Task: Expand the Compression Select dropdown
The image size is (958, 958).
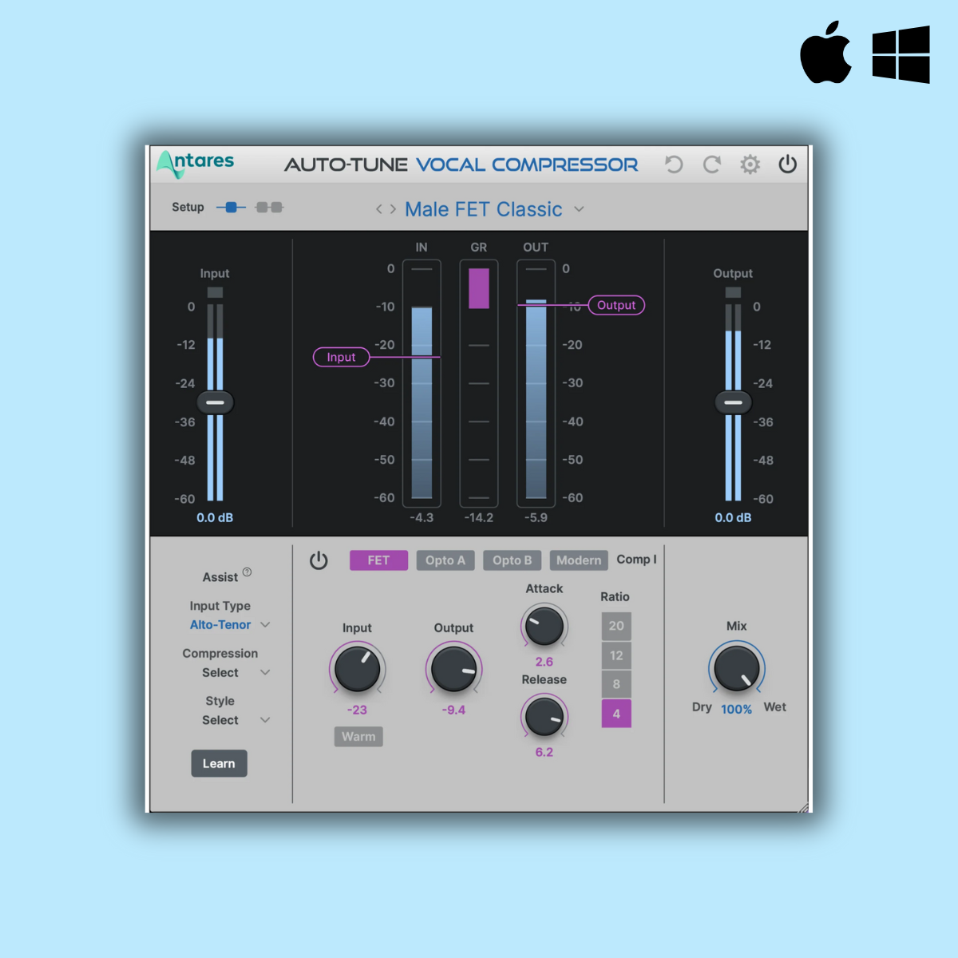Action: click(x=236, y=673)
